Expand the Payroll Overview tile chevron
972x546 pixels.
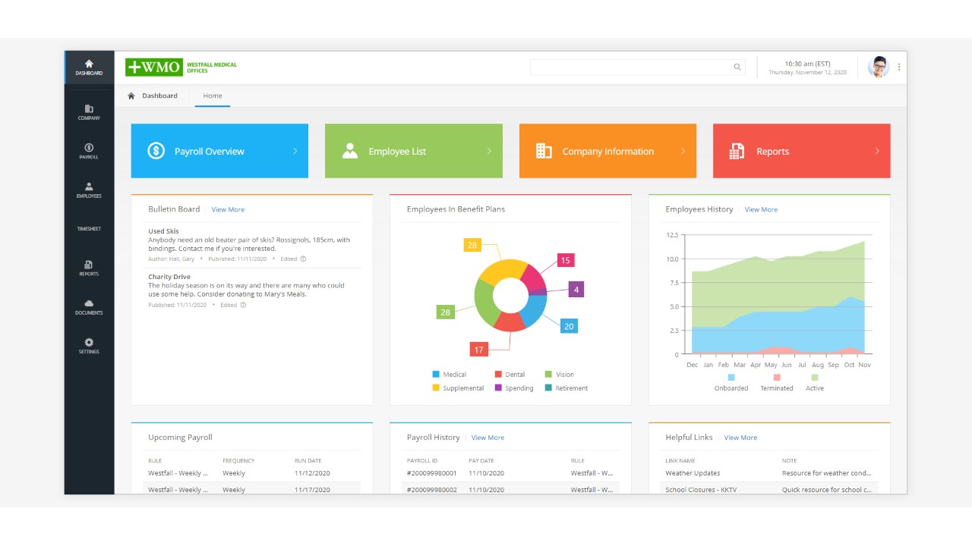295,151
